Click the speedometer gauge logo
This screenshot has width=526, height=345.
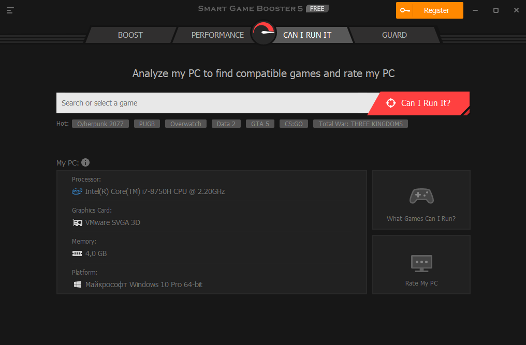(264, 33)
